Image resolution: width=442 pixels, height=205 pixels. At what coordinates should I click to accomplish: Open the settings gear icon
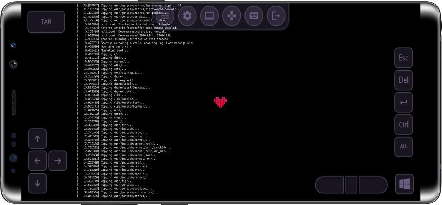click(188, 16)
